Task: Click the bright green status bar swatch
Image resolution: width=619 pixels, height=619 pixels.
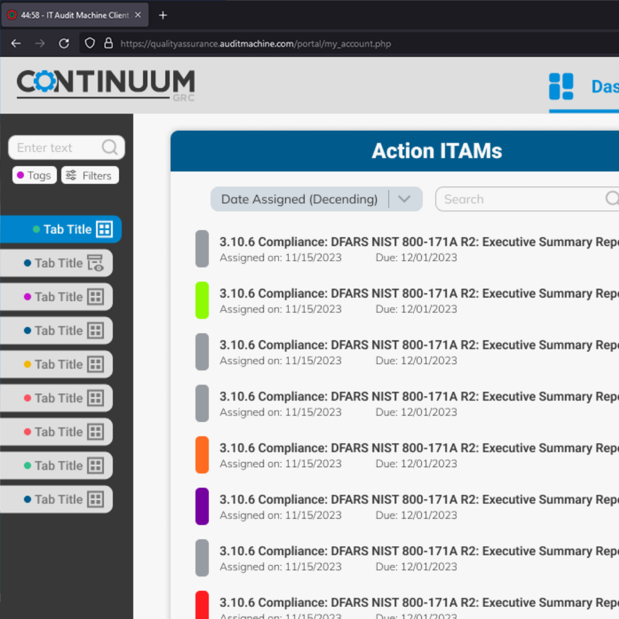Action: click(x=202, y=300)
